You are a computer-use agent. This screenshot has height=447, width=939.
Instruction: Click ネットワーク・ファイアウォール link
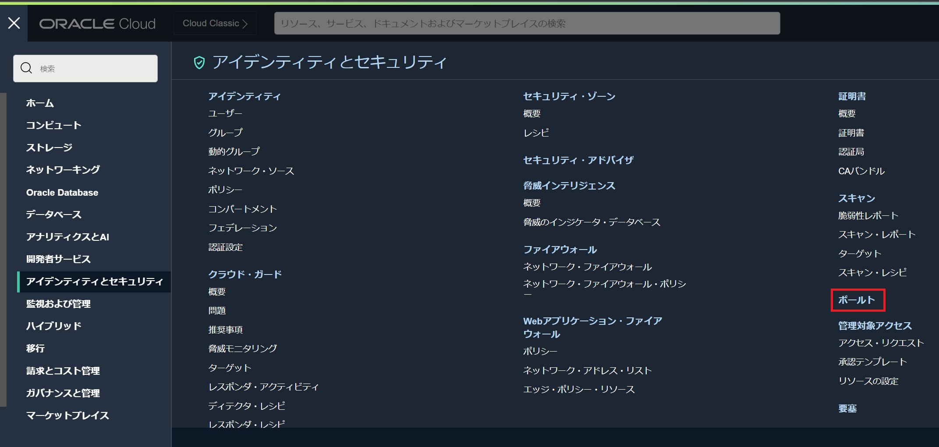point(587,267)
